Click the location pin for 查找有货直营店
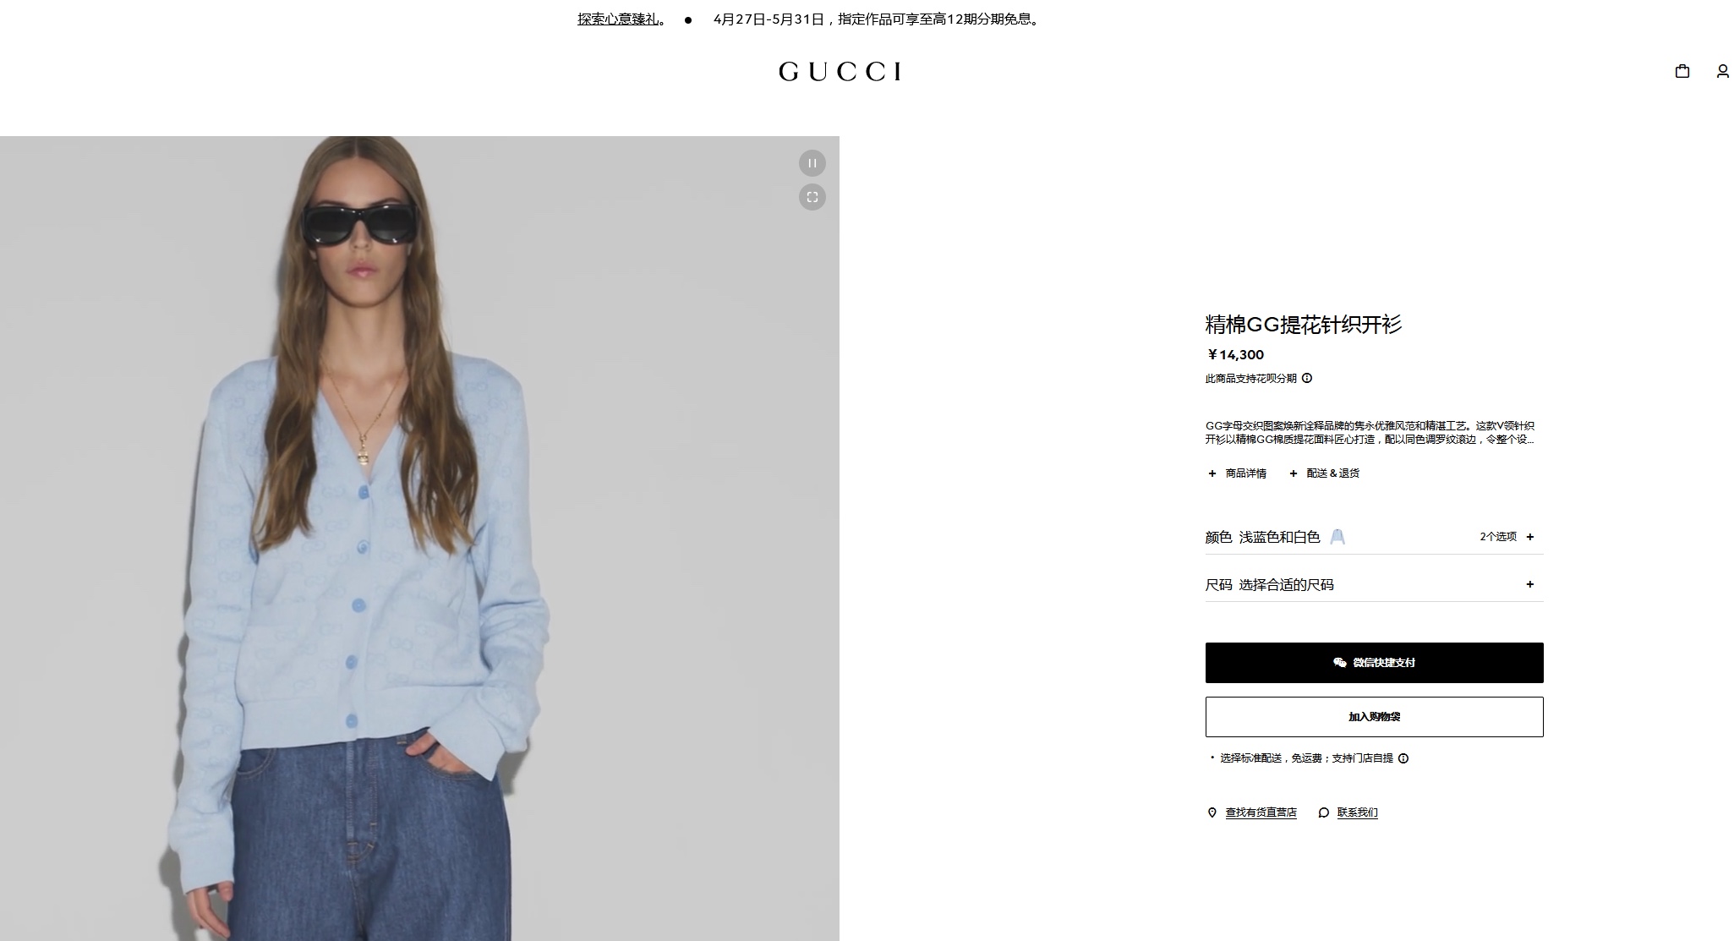Screen dimensions: 1734x941 click(x=1212, y=812)
